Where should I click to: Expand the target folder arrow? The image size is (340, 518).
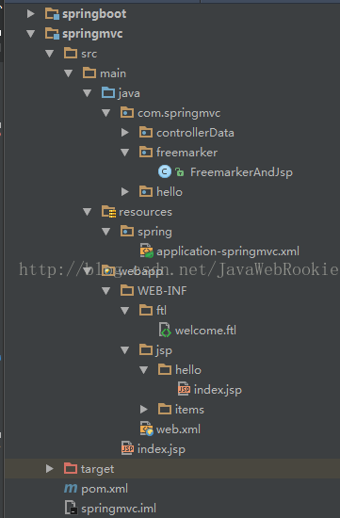50,468
